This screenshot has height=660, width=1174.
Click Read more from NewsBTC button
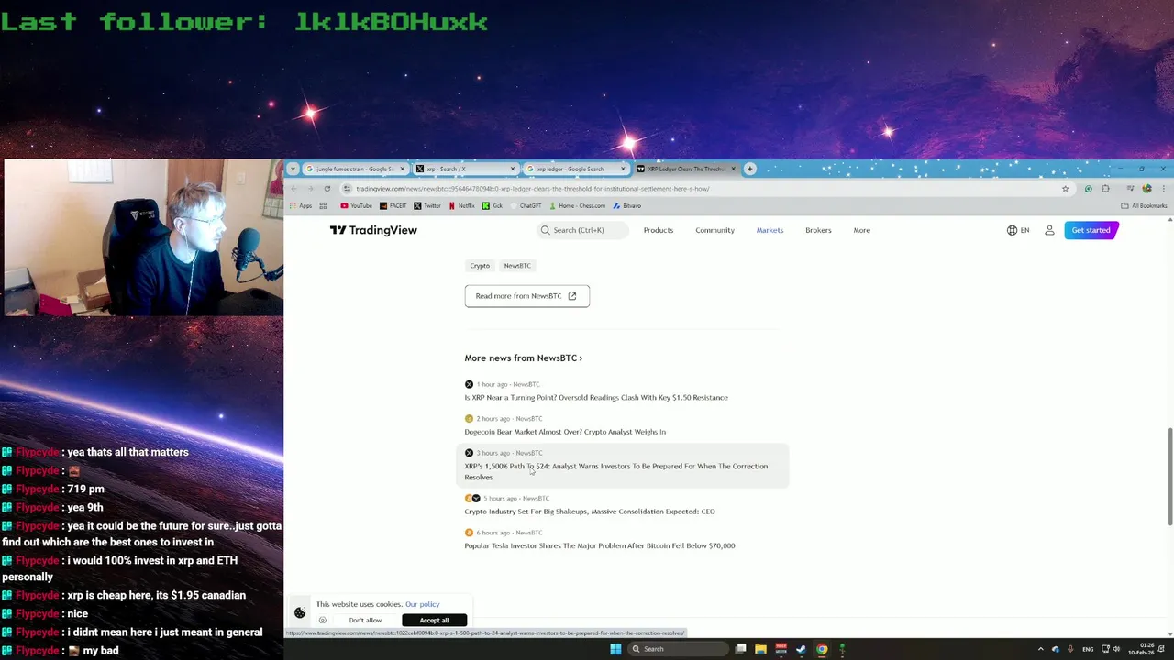526,296
